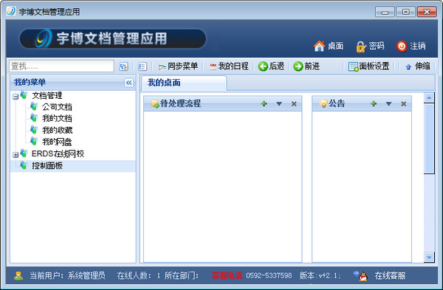Click the 我的文档 node icon
This screenshot has width=443, height=290.
[x=34, y=118]
